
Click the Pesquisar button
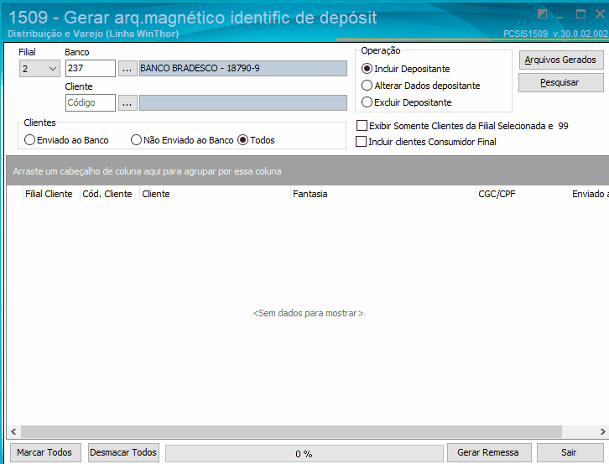561,82
